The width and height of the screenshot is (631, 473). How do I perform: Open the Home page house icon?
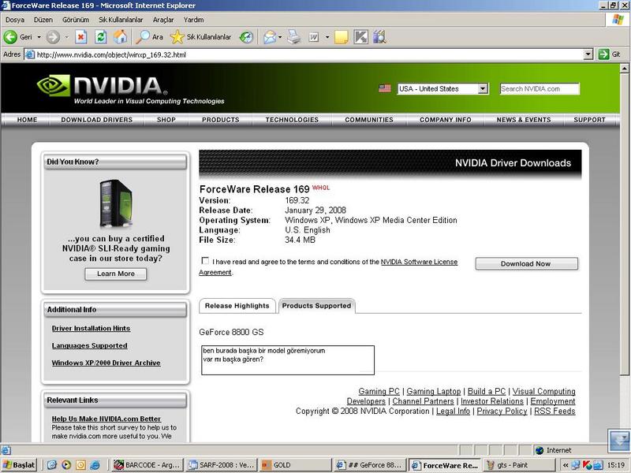(120, 37)
